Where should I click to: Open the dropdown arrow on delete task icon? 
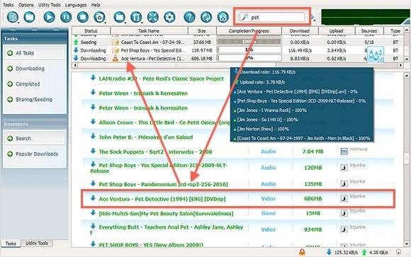105,23
